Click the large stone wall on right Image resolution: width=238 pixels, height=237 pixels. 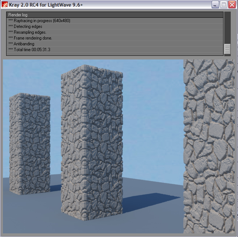[208, 145]
